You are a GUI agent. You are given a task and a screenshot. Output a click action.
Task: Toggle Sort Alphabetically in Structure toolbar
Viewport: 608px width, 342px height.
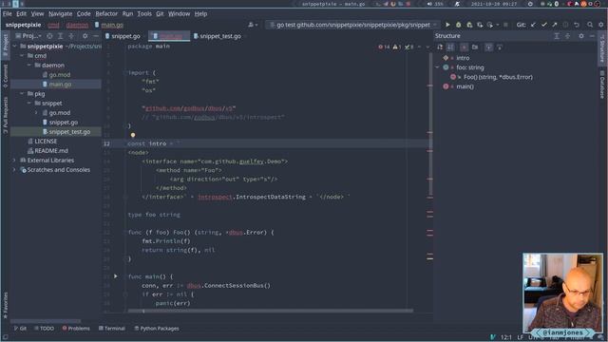tap(450, 47)
